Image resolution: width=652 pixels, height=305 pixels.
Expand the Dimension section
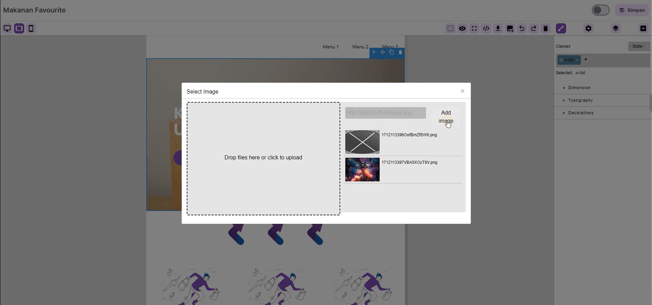pos(579,88)
